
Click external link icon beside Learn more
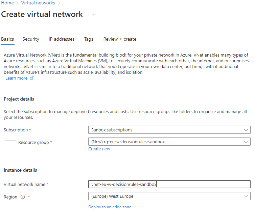(32, 78)
